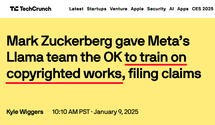
Task: Select Apple in the top navigation
Action: pos(137,9)
